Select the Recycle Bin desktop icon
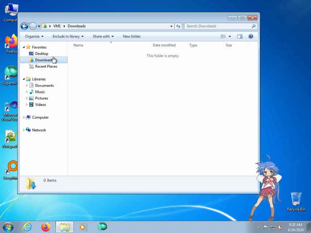 pos(296,201)
